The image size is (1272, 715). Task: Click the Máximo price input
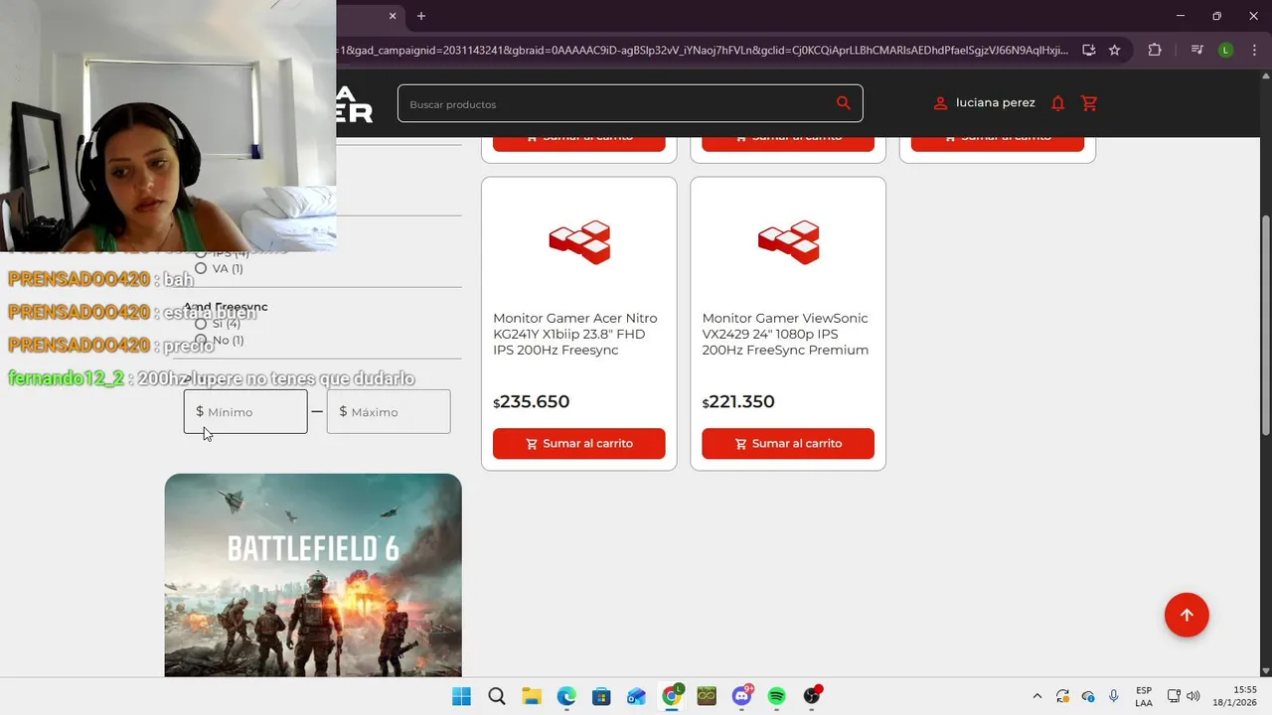[389, 411]
